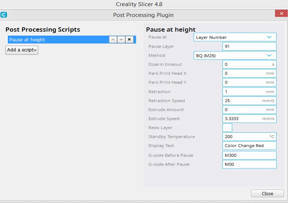Click the Extrude Speed label
Screen dimensions: 288x203
pyautogui.click(x=164, y=119)
